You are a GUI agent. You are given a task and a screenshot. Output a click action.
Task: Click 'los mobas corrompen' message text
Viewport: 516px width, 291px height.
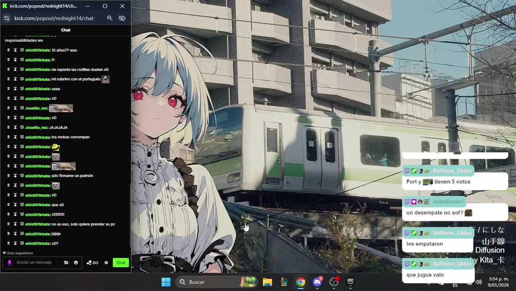71,137
